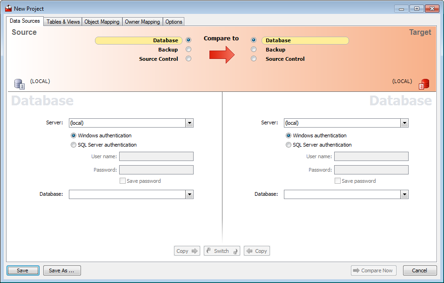This screenshot has height=283, width=444.
Task: Click the source database icon beside (LOCAL)
Action: (19, 84)
